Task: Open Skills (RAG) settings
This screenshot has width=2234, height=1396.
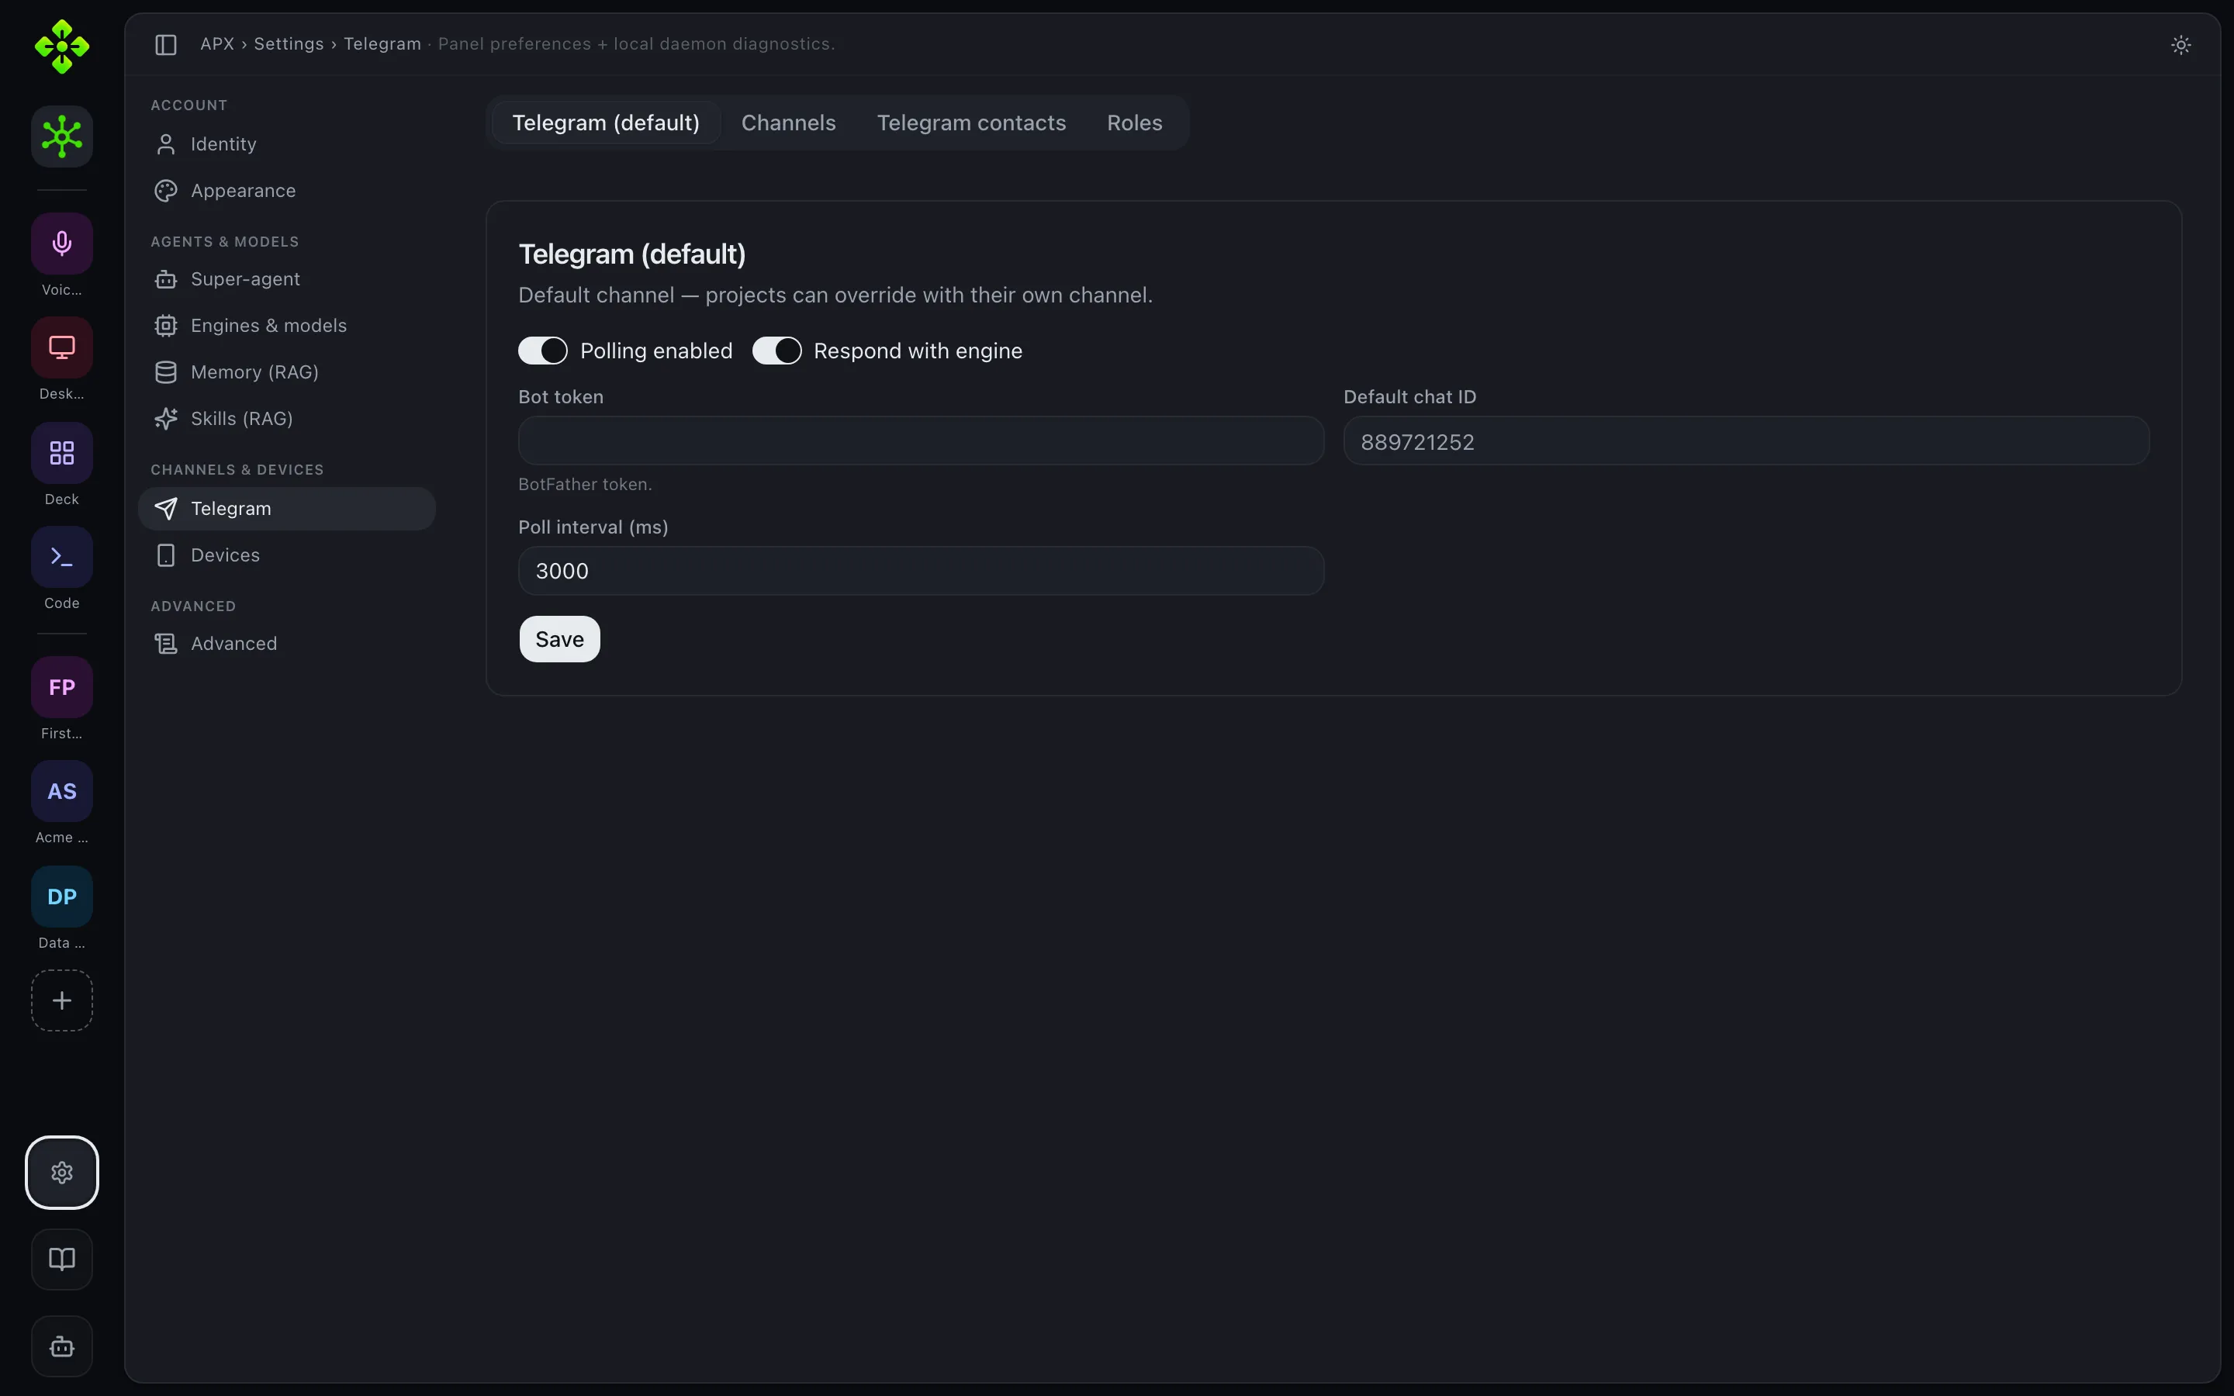Action: point(286,418)
